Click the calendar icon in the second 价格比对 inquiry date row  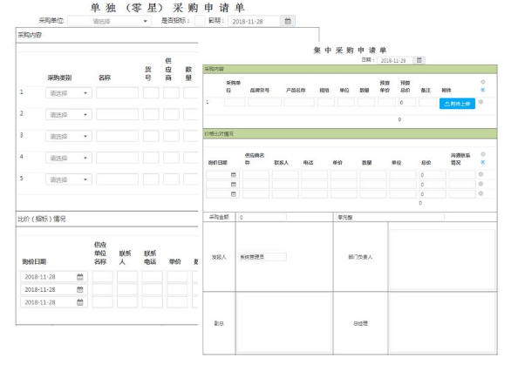coord(234,184)
